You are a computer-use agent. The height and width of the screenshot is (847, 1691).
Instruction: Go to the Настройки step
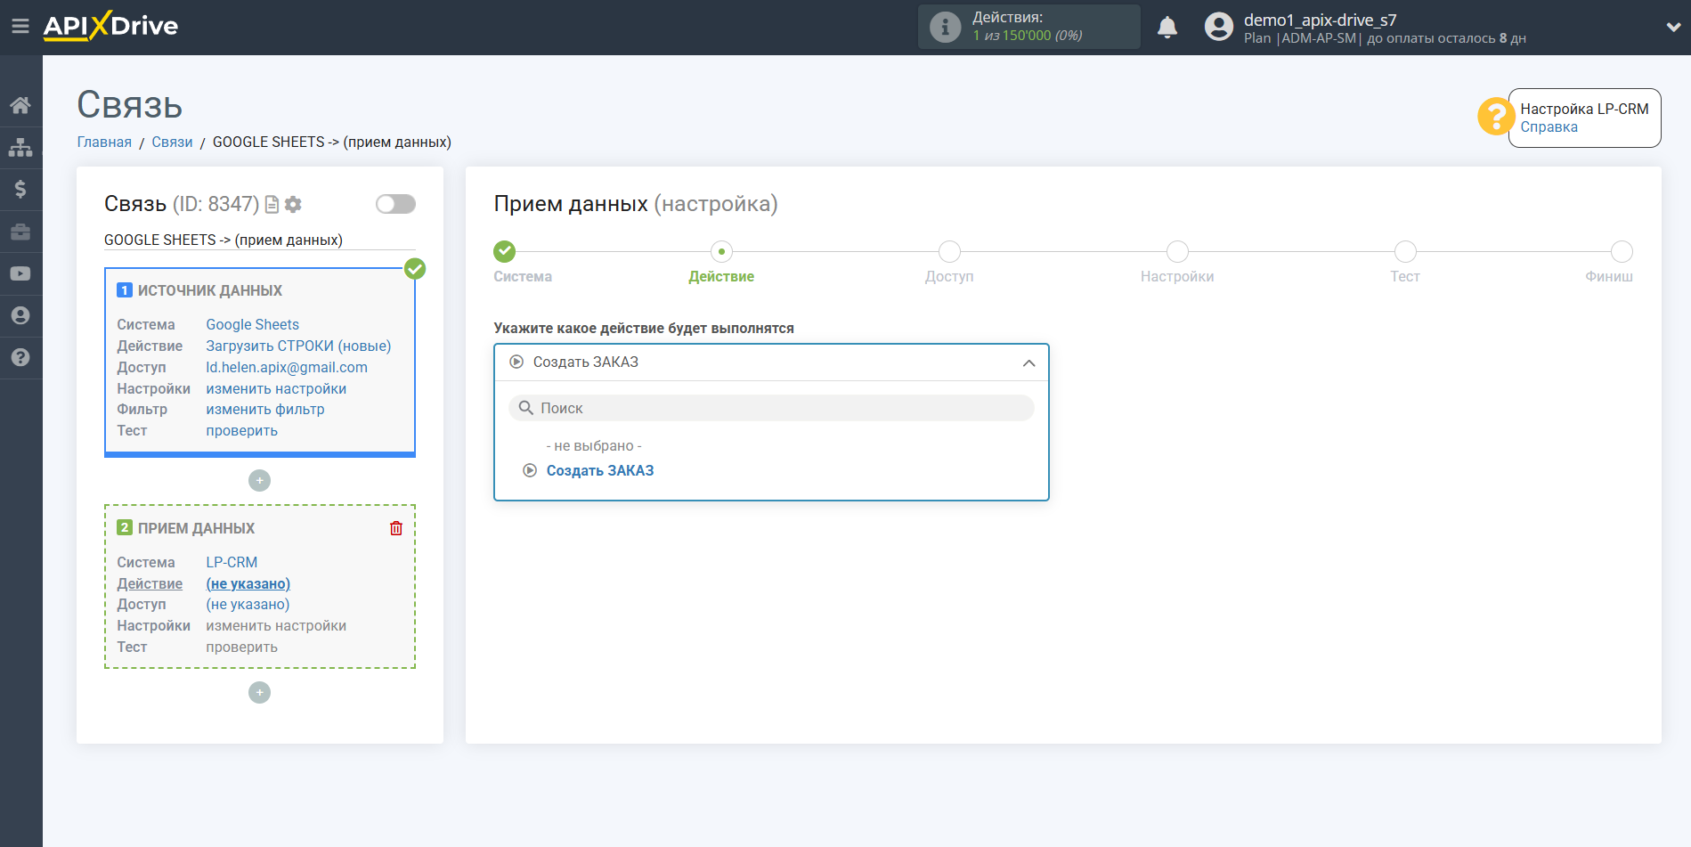click(1177, 251)
